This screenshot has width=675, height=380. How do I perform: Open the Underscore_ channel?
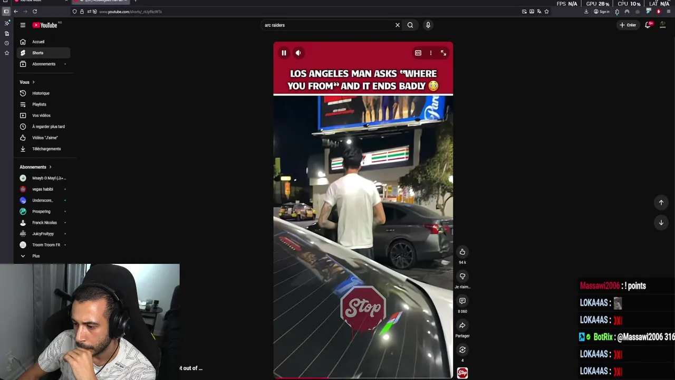point(43,201)
